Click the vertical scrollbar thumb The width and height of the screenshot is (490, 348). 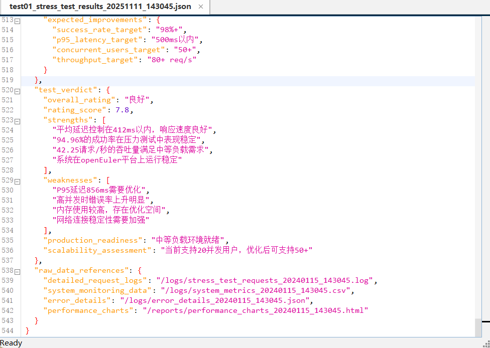point(478,327)
